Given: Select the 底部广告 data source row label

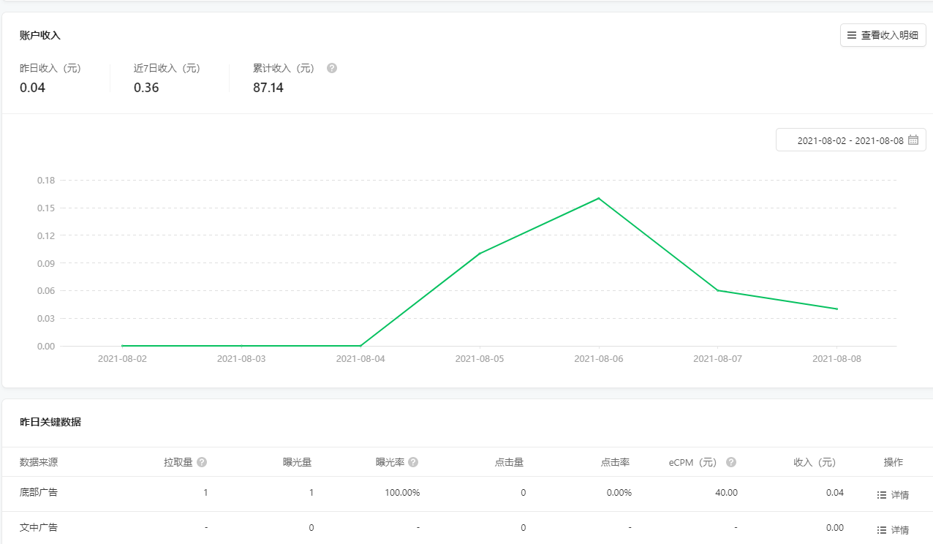Looking at the screenshot, I should [x=39, y=492].
